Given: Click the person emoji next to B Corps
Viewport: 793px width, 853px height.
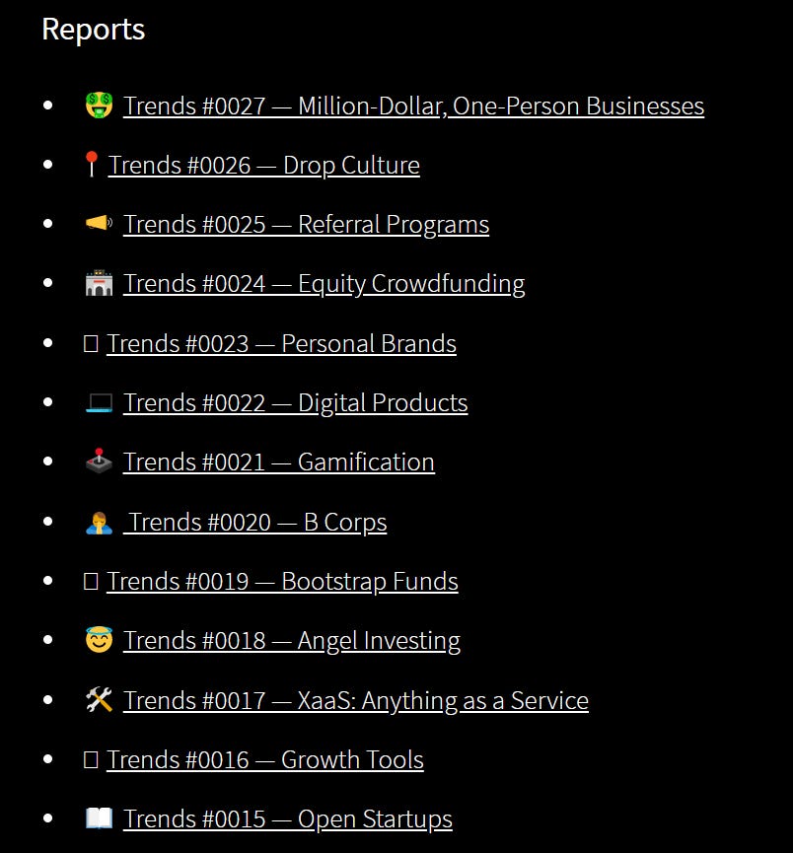Looking at the screenshot, I should (99, 521).
